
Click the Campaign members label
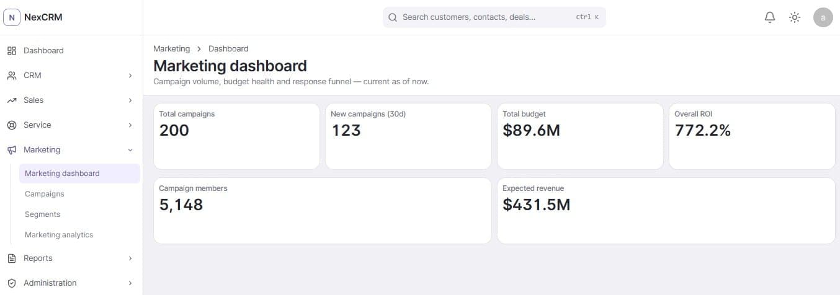(x=194, y=188)
